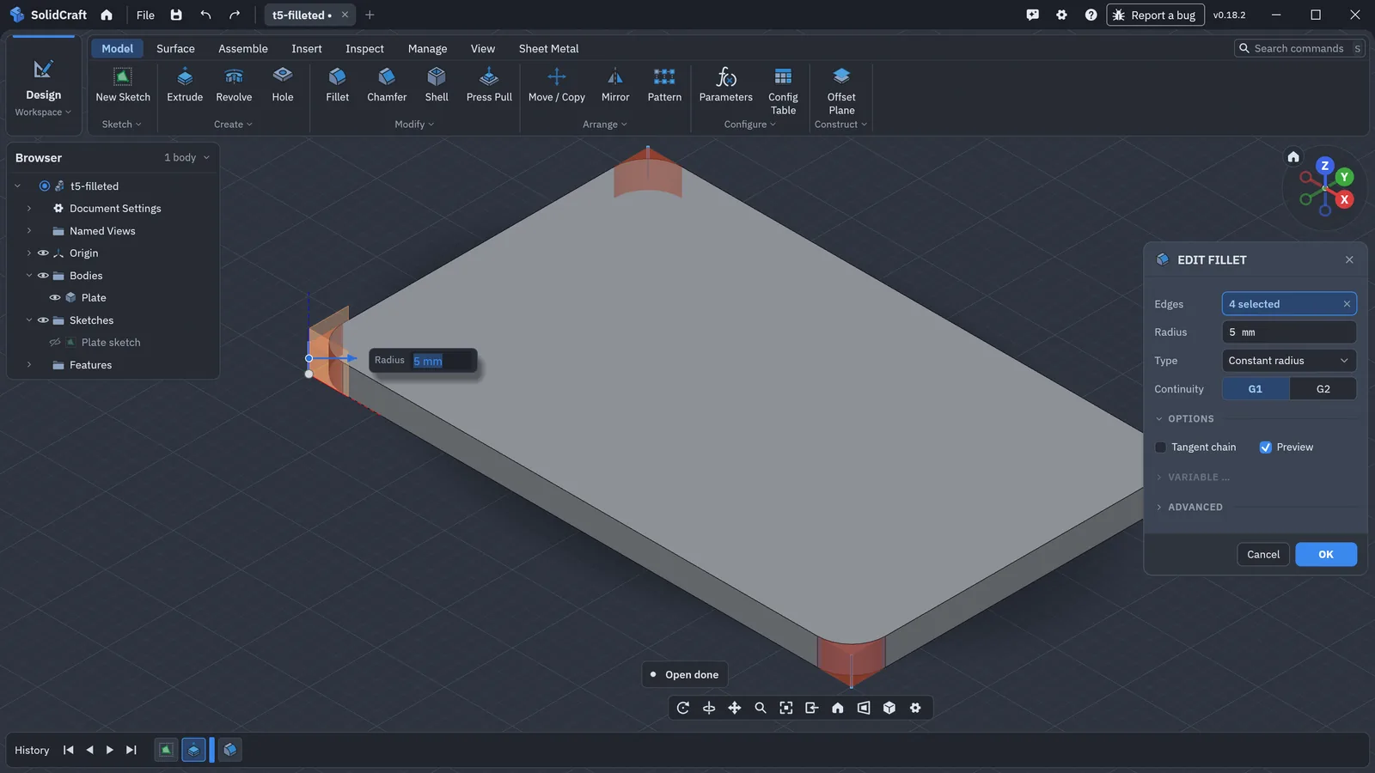Clear the 4 selected edges

point(1347,304)
